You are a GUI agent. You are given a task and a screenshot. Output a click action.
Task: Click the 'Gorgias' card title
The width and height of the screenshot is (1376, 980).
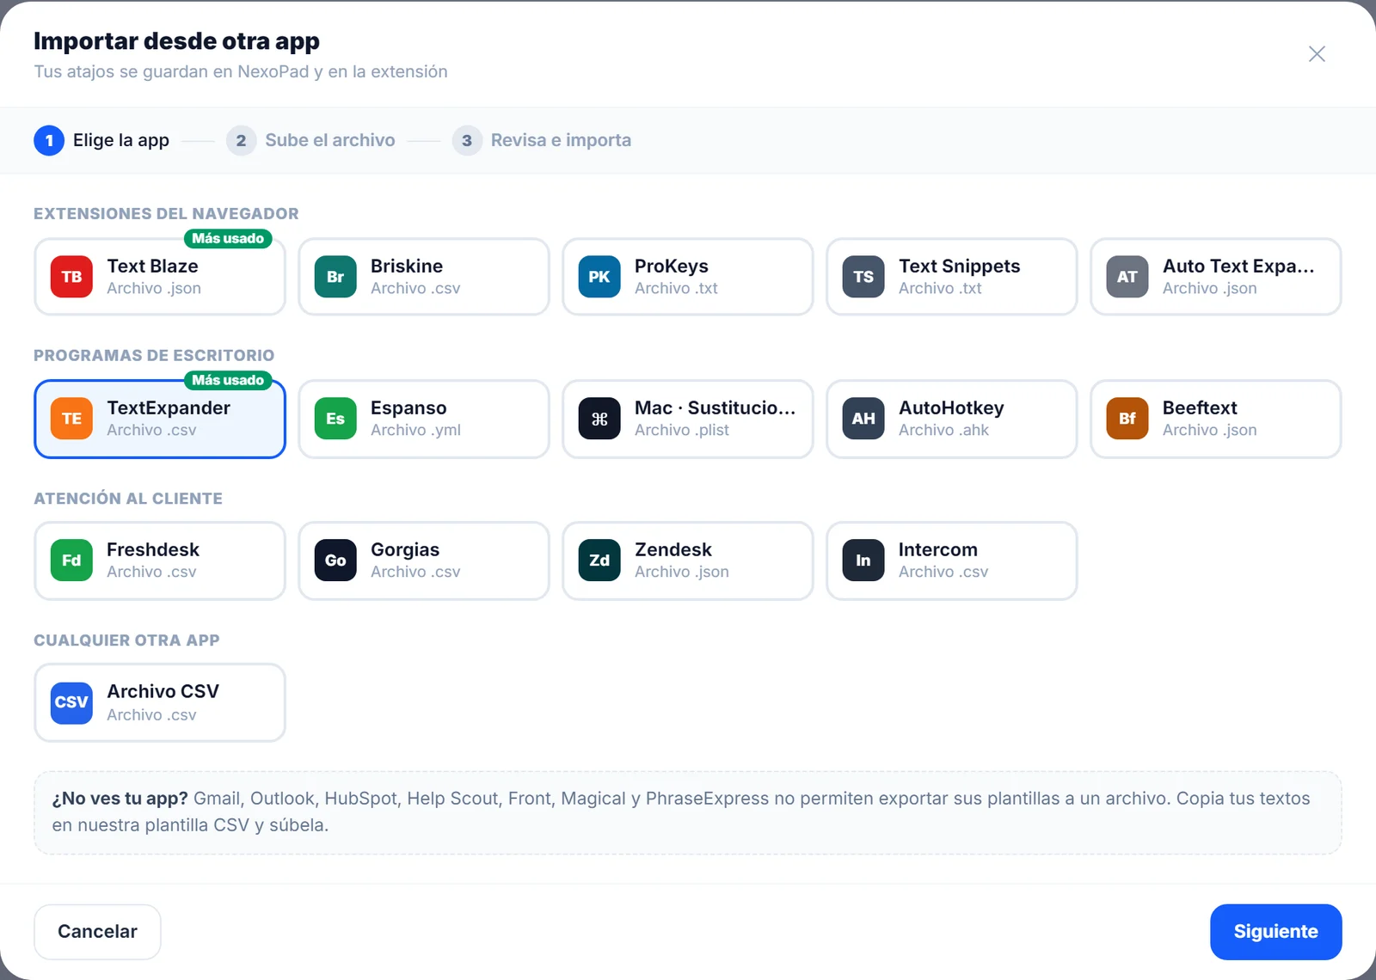[405, 550]
